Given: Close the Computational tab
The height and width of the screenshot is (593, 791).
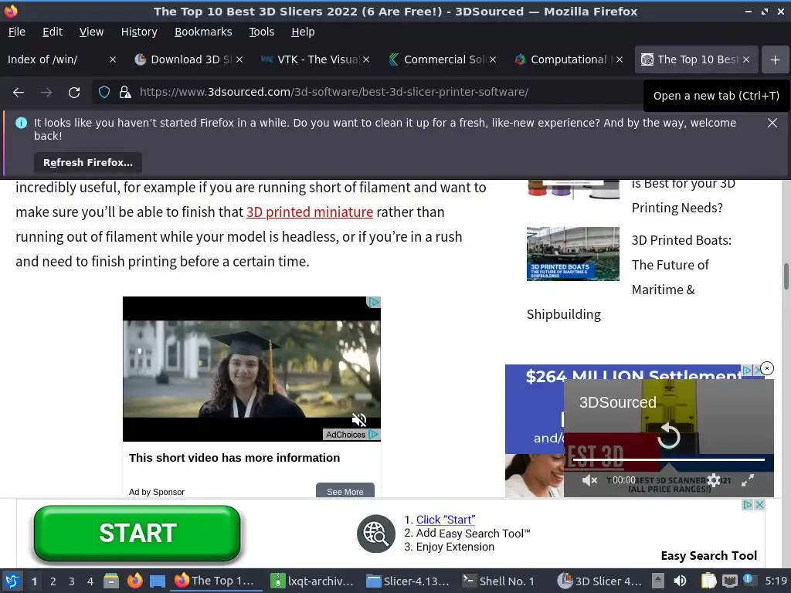Looking at the screenshot, I should point(619,59).
